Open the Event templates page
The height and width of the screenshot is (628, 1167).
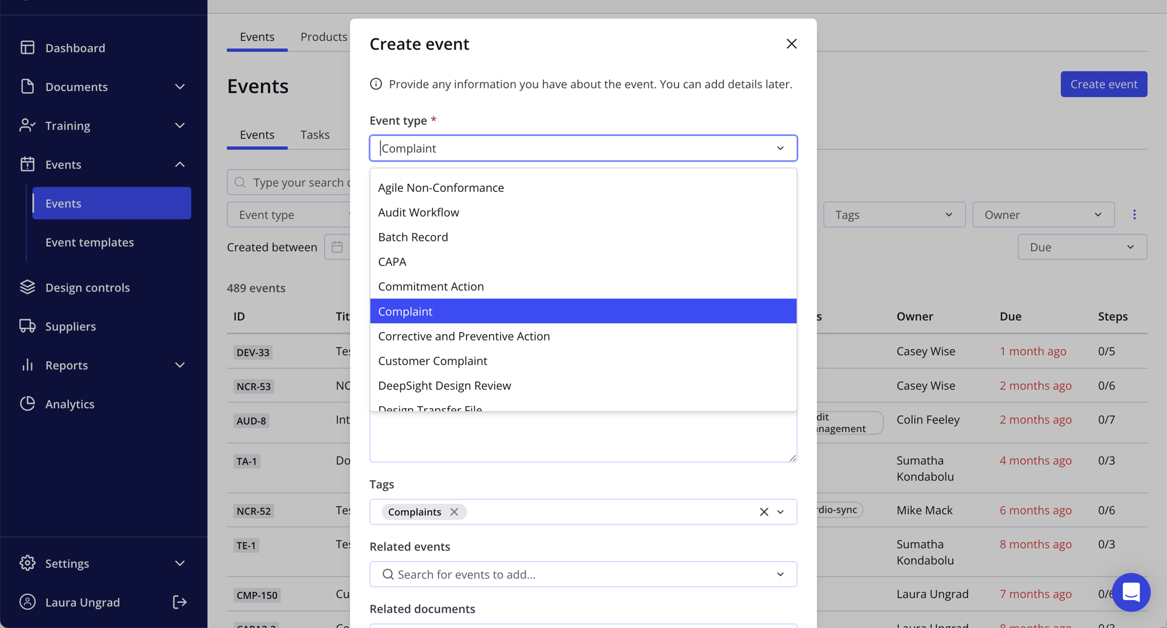90,242
